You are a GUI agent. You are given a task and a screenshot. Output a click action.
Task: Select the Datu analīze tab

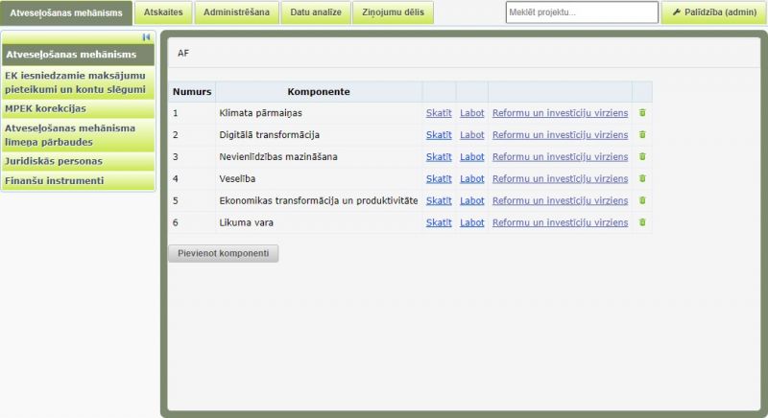pos(316,12)
